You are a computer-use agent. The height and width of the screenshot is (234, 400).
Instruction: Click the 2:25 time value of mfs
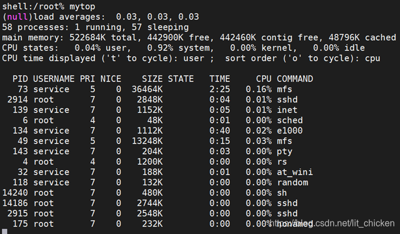[x=220, y=90]
